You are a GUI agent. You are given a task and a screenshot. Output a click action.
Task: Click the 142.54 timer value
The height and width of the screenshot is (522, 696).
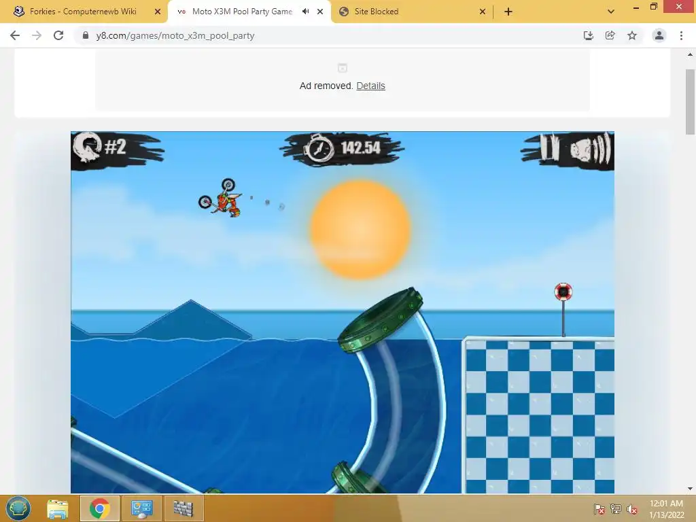click(x=361, y=147)
